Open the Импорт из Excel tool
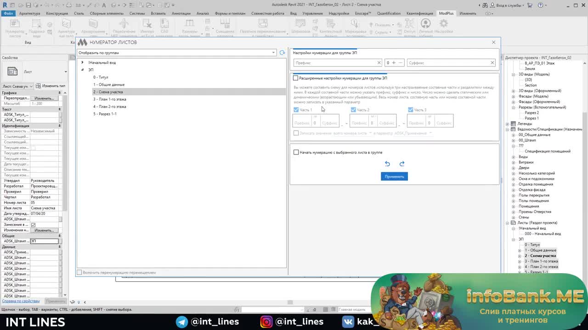588x330 pixels. [x=147, y=28]
